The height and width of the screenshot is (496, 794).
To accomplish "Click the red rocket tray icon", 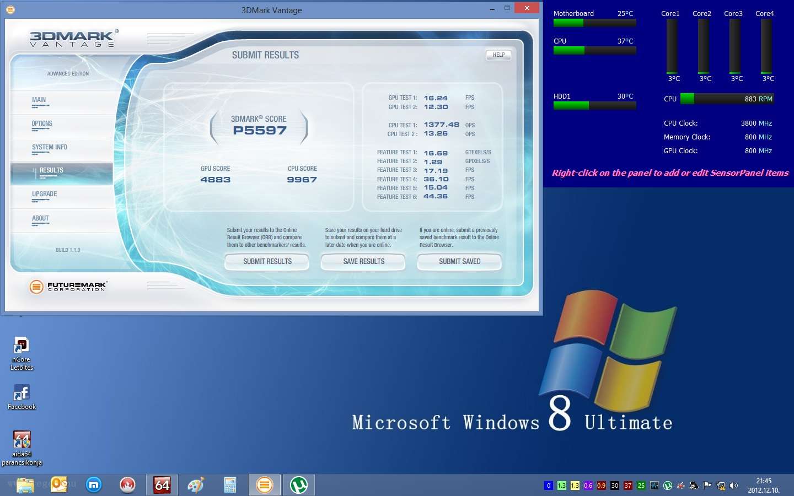I will click(681, 486).
